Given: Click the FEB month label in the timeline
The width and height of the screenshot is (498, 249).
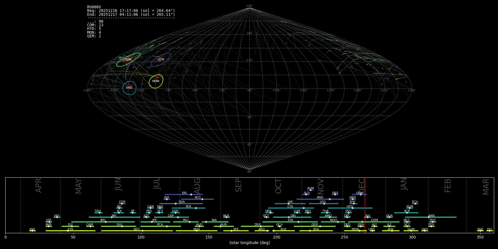Looking at the screenshot, I should coord(448,186).
